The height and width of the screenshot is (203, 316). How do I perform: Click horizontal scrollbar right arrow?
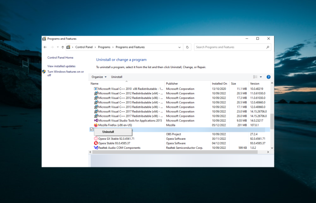(268, 152)
